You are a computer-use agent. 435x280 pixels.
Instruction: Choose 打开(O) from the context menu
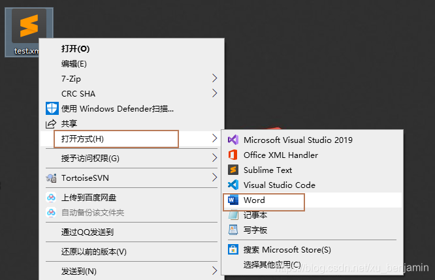click(x=75, y=49)
